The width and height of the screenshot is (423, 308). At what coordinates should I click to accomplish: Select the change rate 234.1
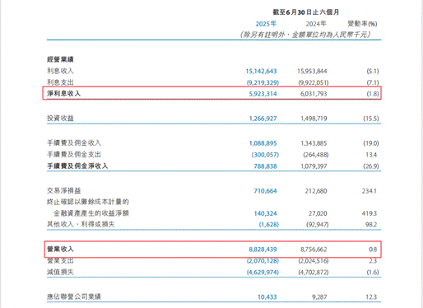click(370, 191)
